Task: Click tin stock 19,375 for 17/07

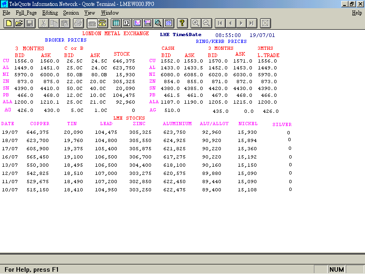Action: coord(73,149)
